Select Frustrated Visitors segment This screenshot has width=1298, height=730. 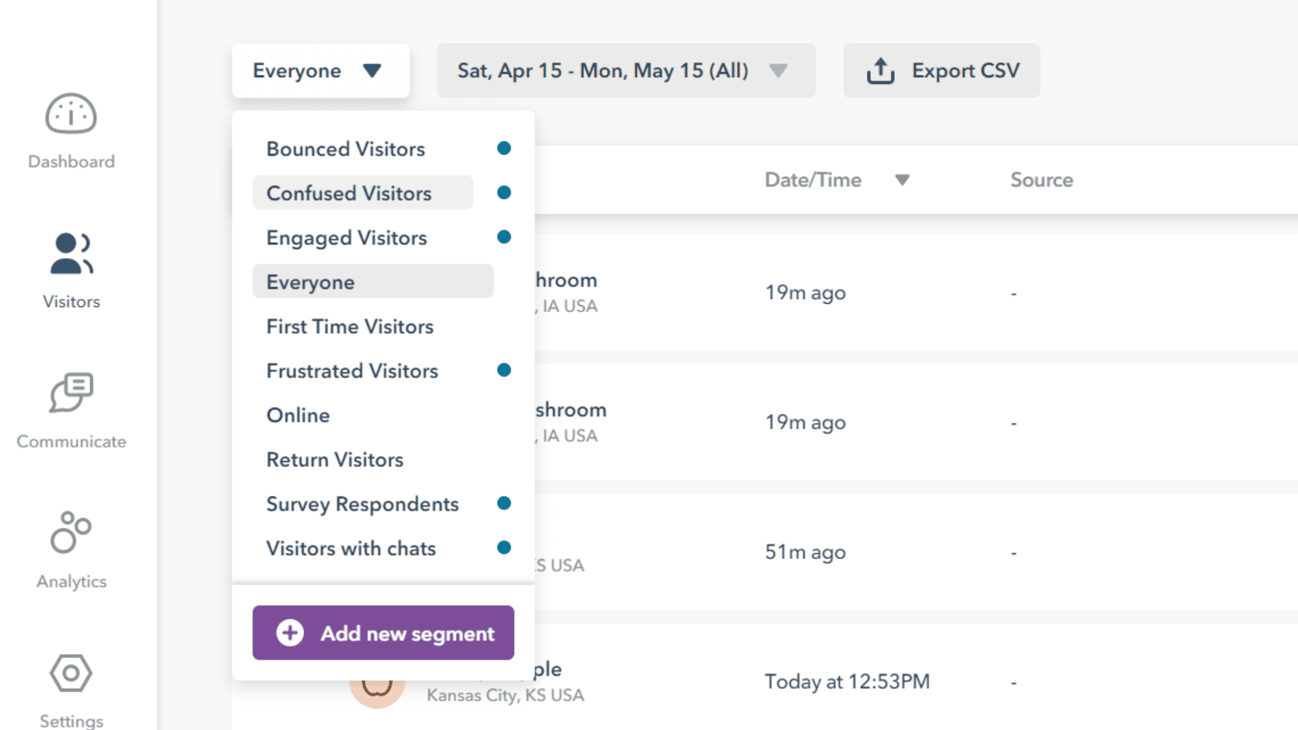352,371
